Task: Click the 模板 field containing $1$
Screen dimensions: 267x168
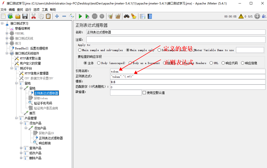Action: point(188,82)
